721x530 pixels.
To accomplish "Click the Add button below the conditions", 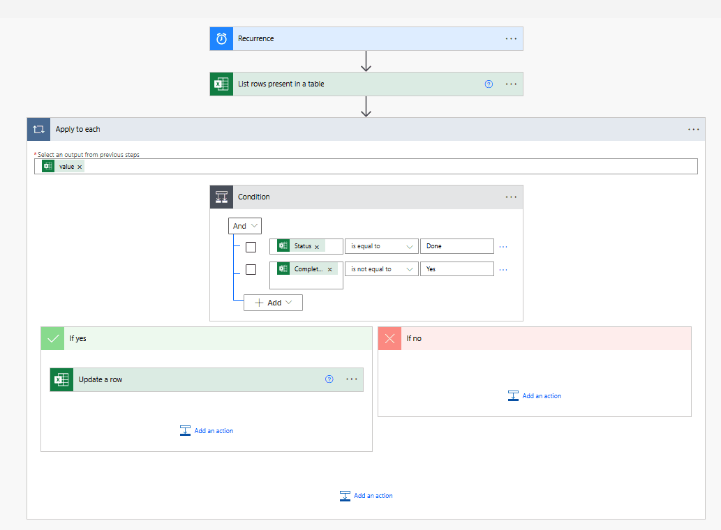I will click(273, 302).
